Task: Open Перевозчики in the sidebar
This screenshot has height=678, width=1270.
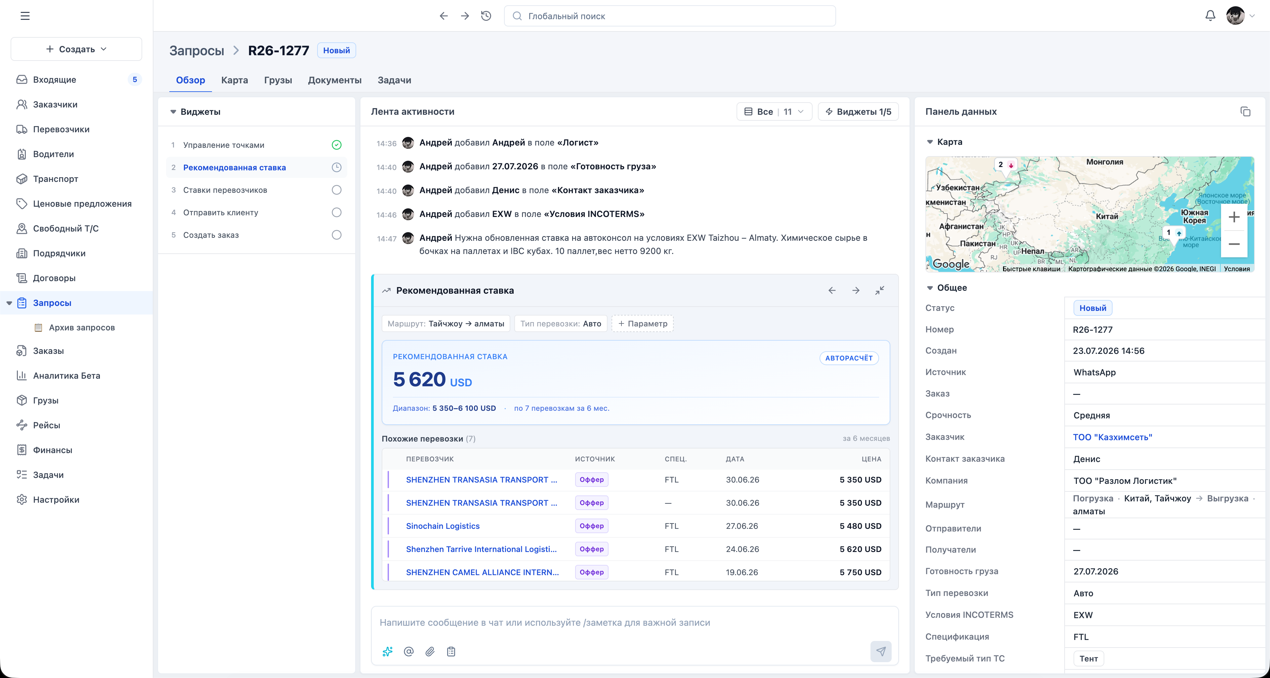Action: tap(76, 129)
